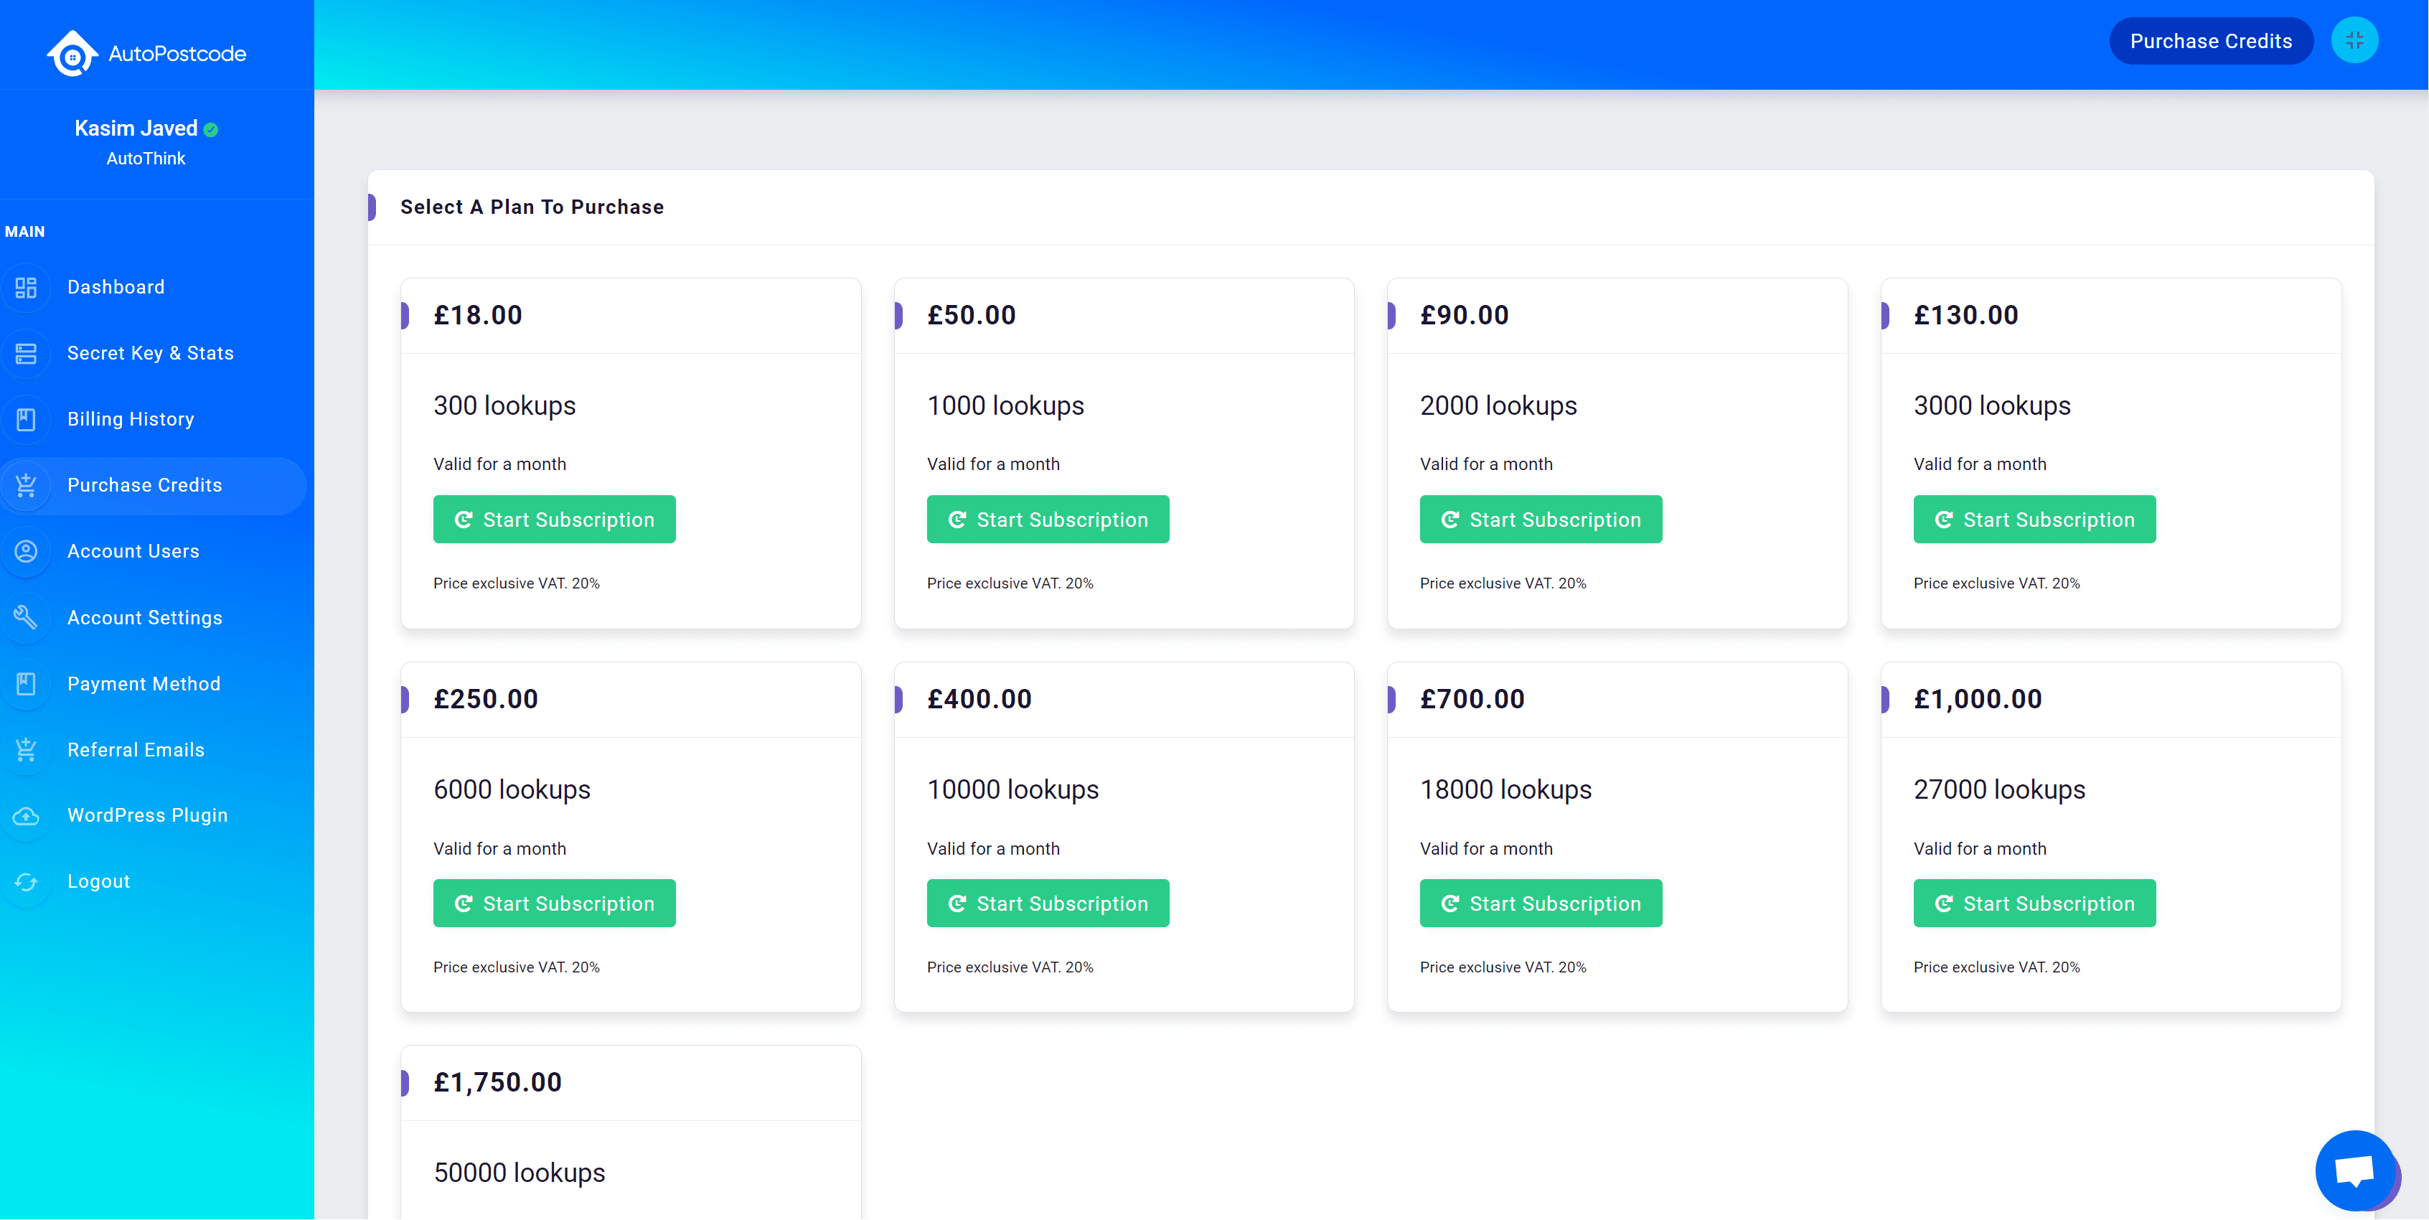Click the Logout arrows icon
Image resolution: width=2429 pixels, height=1220 pixels.
[x=27, y=881]
